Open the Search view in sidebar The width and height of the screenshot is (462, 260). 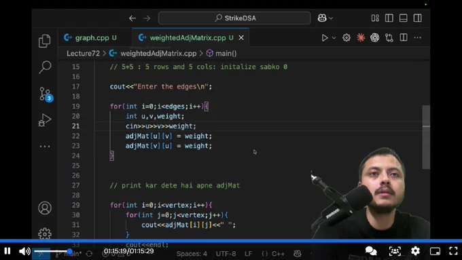click(45, 67)
